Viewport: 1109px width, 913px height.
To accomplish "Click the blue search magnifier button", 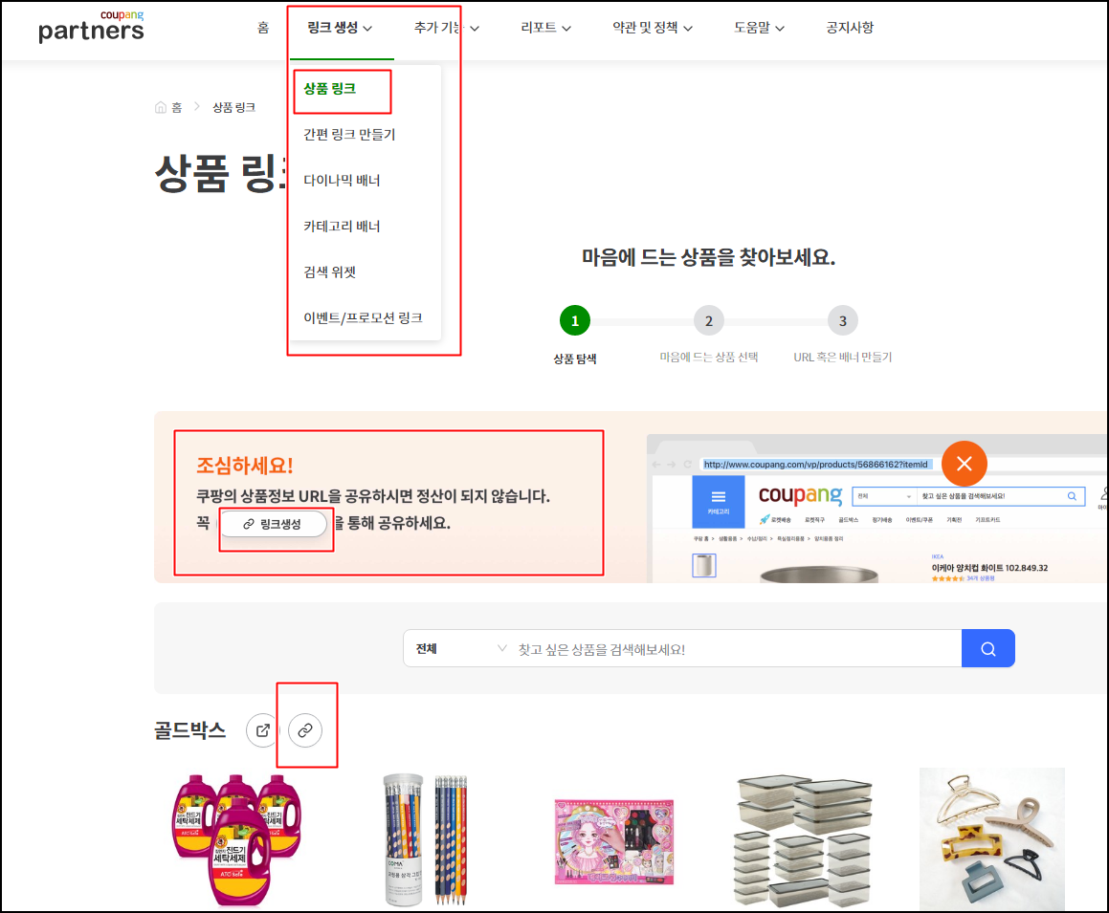I will [x=988, y=649].
